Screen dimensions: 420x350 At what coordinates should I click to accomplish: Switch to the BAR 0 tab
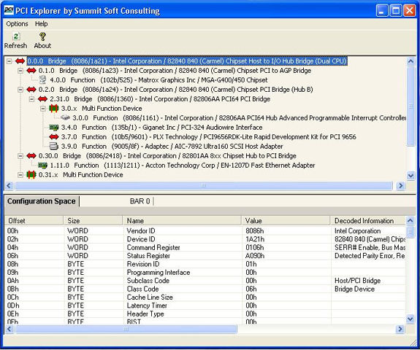click(140, 201)
